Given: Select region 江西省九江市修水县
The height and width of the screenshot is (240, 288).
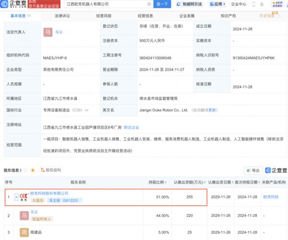Looking at the screenshot, I should (60, 99).
